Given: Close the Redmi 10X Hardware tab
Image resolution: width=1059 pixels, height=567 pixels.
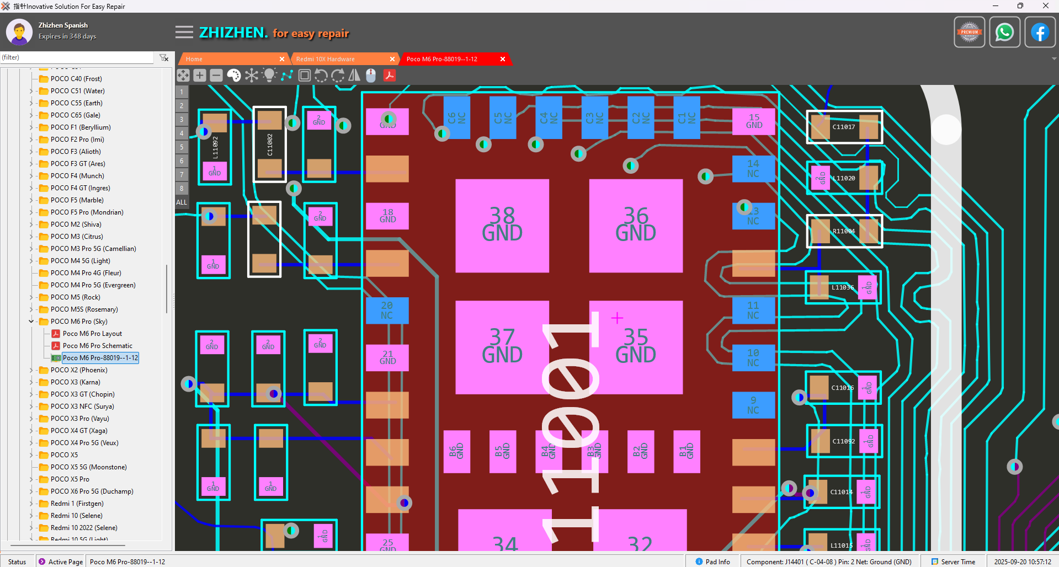Looking at the screenshot, I should 392,59.
